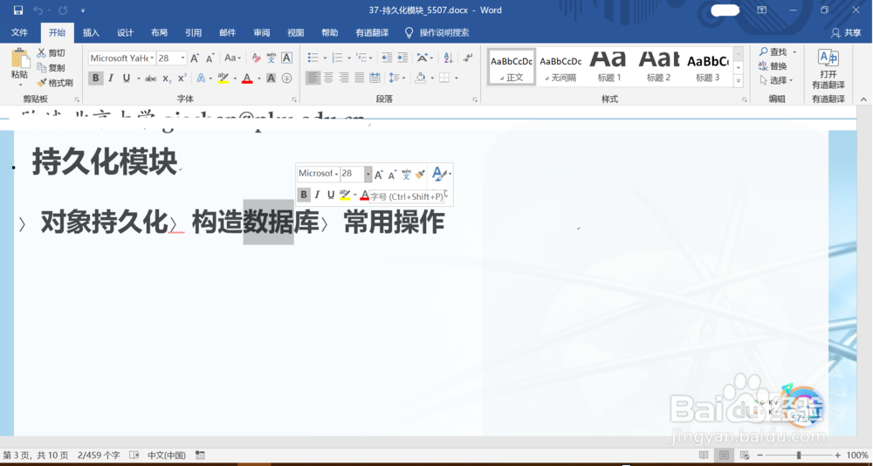Decrease paragraph indent
The width and height of the screenshot is (873, 466).
pyautogui.click(x=387, y=58)
